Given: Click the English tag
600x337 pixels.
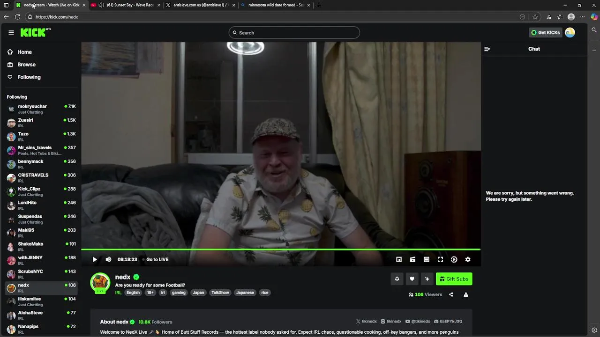Looking at the screenshot, I should coord(133,293).
